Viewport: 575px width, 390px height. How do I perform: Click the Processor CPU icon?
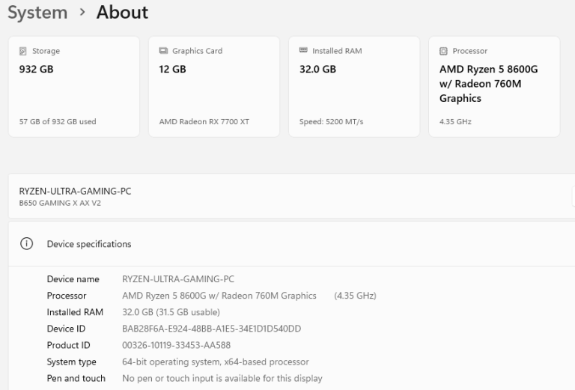coord(443,51)
